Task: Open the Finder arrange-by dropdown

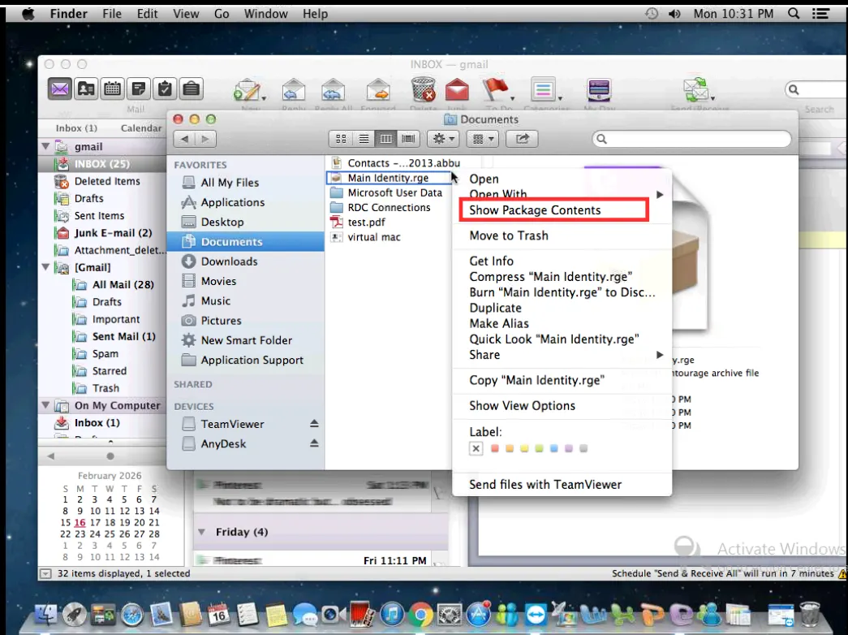Action: pyautogui.click(x=483, y=140)
